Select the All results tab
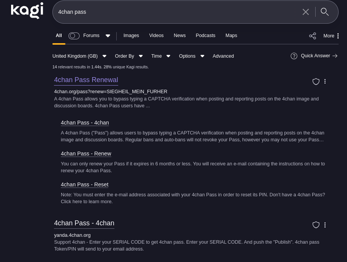This screenshot has width=347, height=262. [59, 36]
